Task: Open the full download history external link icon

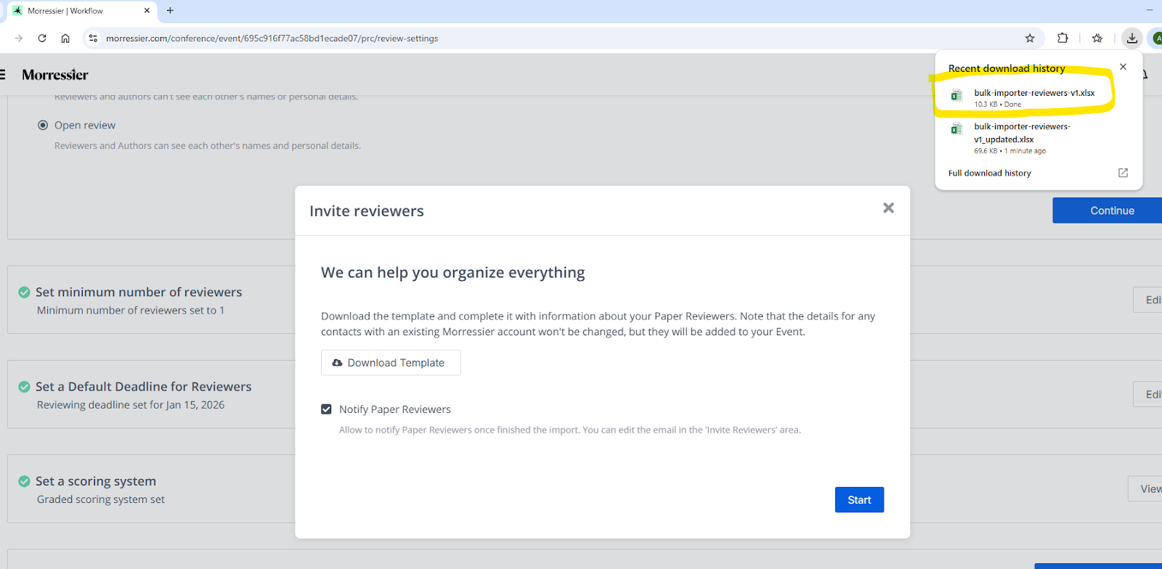Action: click(1123, 173)
